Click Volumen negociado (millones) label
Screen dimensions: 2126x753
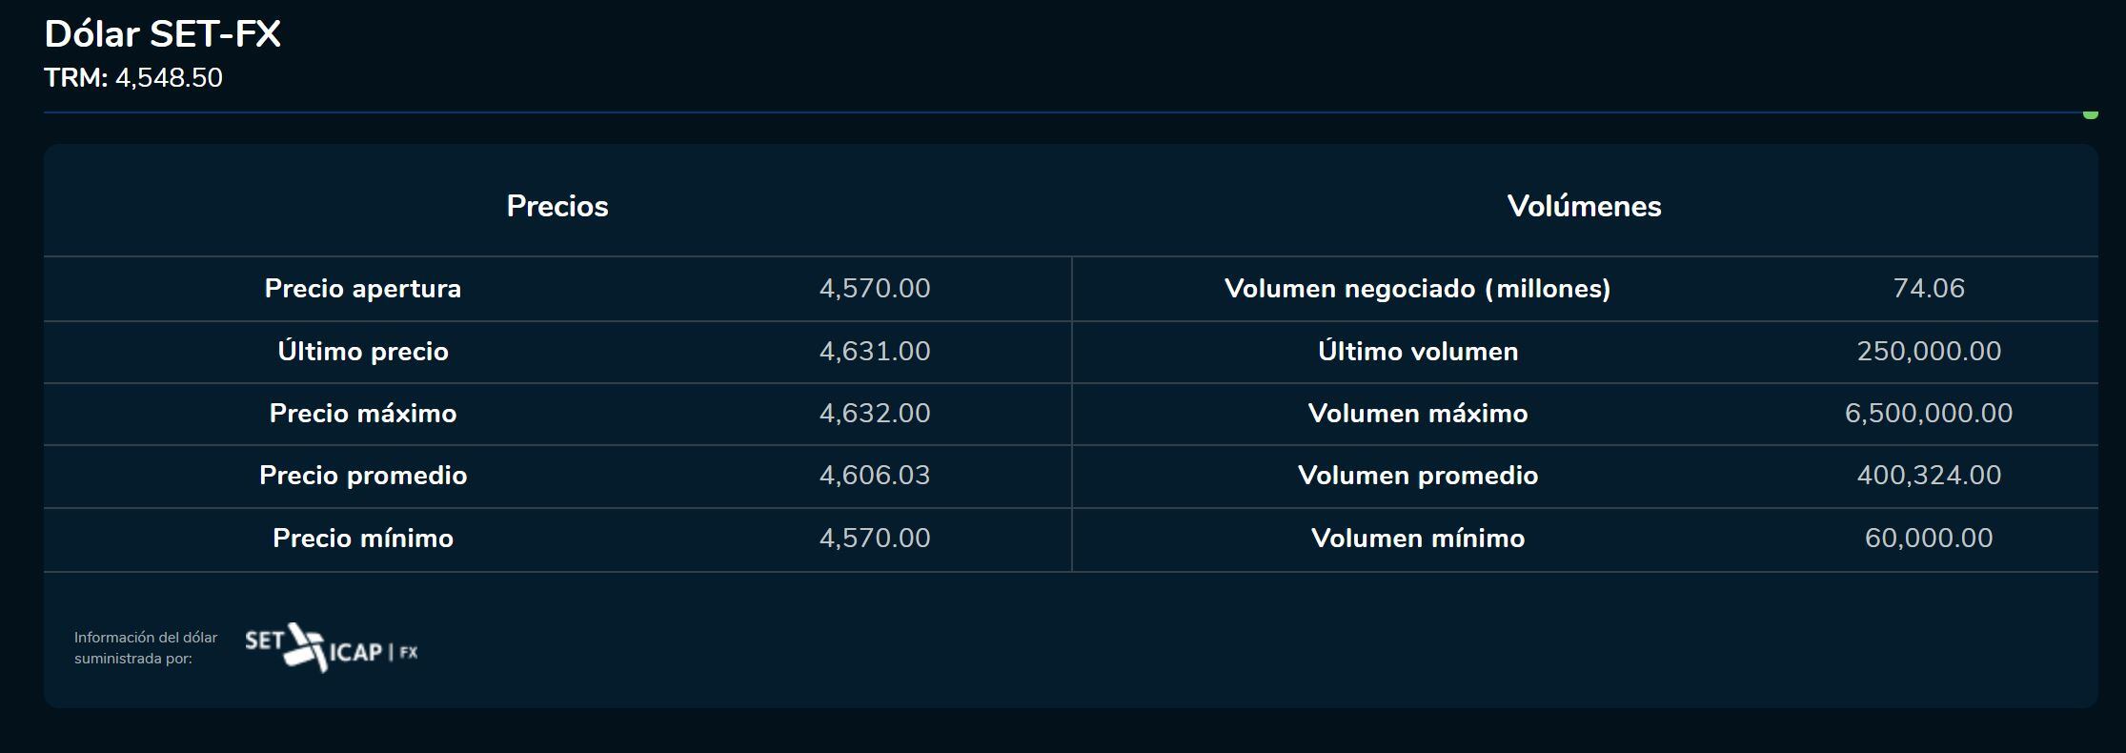[x=1417, y=289]
